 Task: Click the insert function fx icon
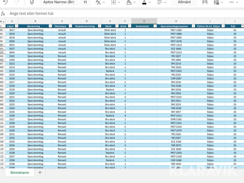(3, 14)
